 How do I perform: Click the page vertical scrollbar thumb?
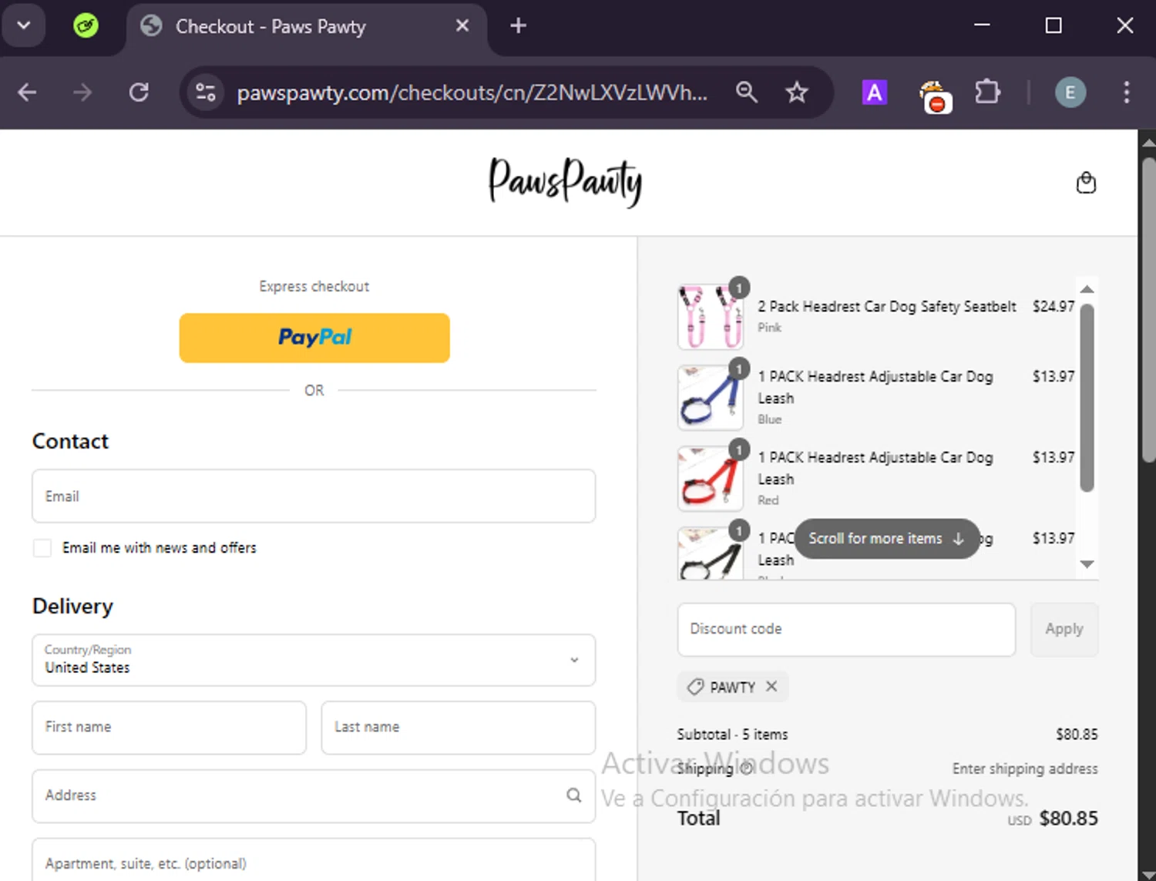tap(1148, 308)
